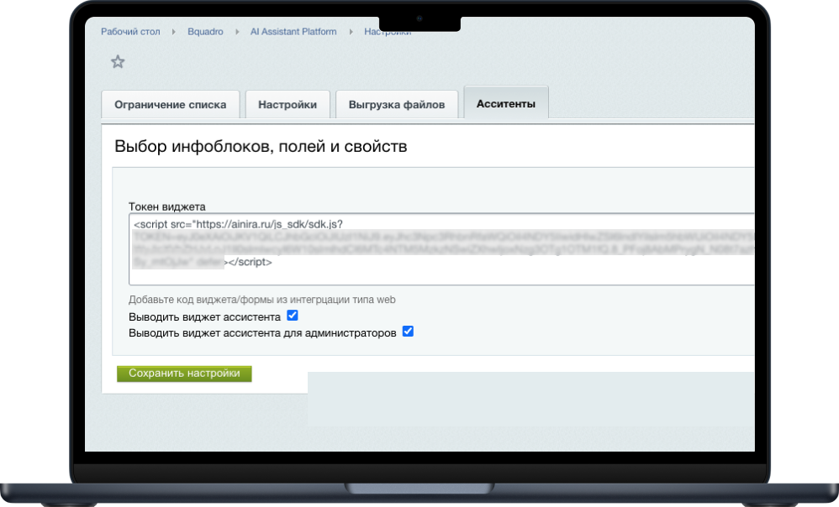
Task: Go to Рабочий стол breadcrumb
Action: [x=130, y=32]
